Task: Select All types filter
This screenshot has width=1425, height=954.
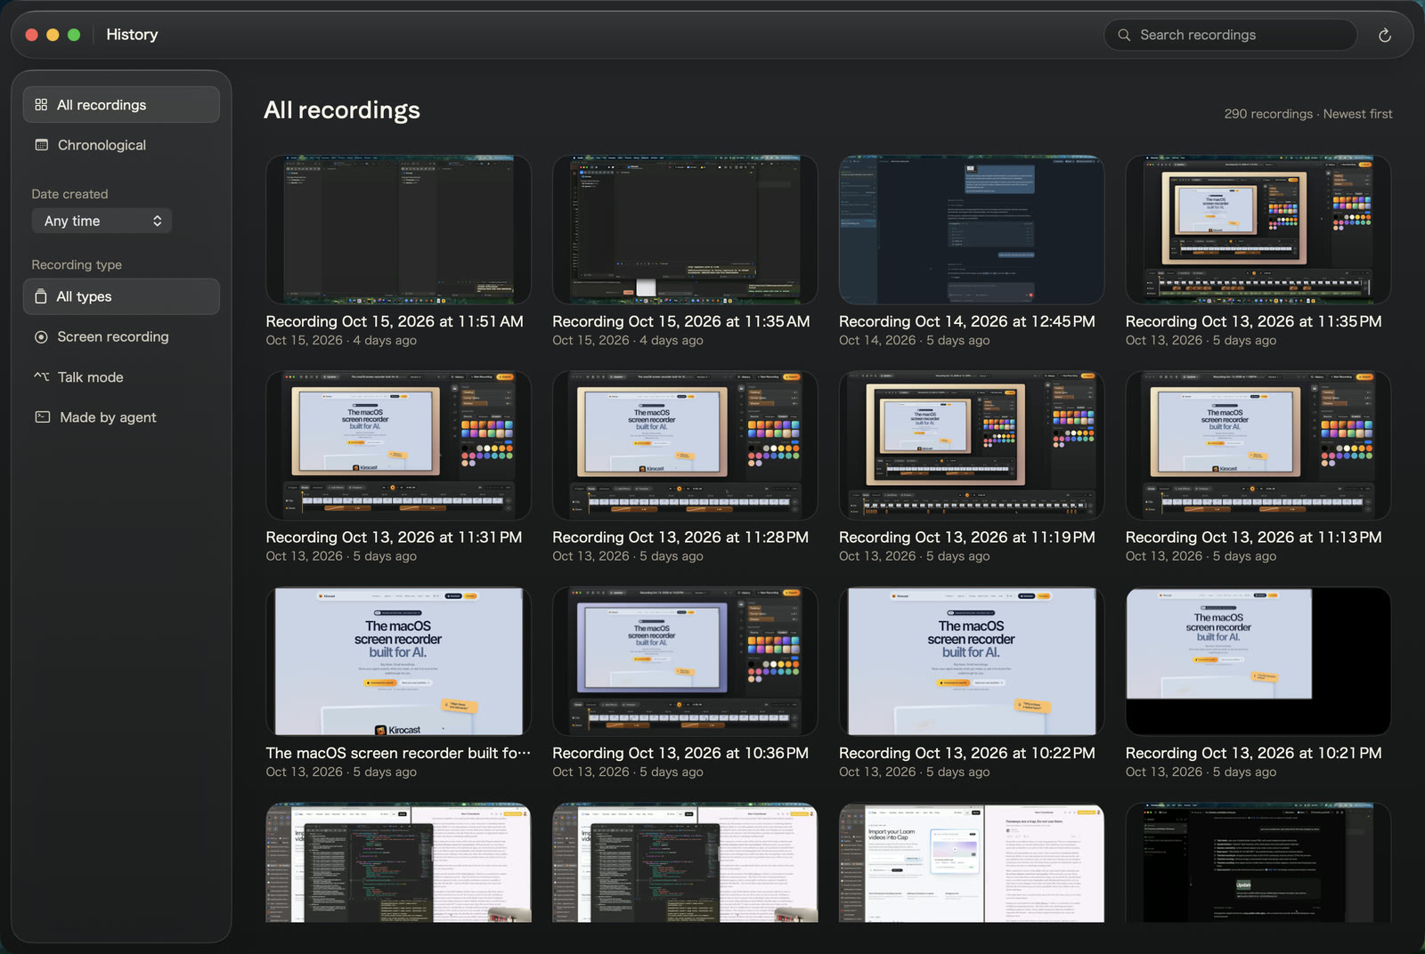Action: click(121, 296)
